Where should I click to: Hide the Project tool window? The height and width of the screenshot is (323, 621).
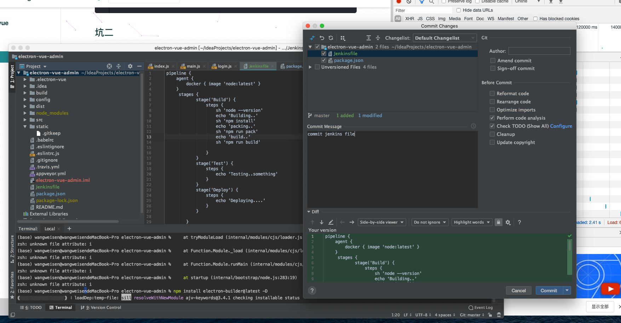(139, 66)
